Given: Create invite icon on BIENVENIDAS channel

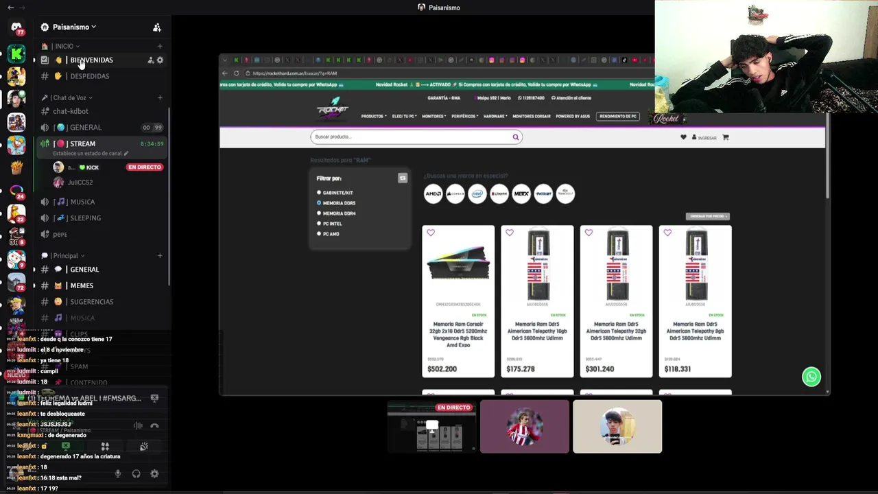Looking at the screenshot, I should [150, 60].
